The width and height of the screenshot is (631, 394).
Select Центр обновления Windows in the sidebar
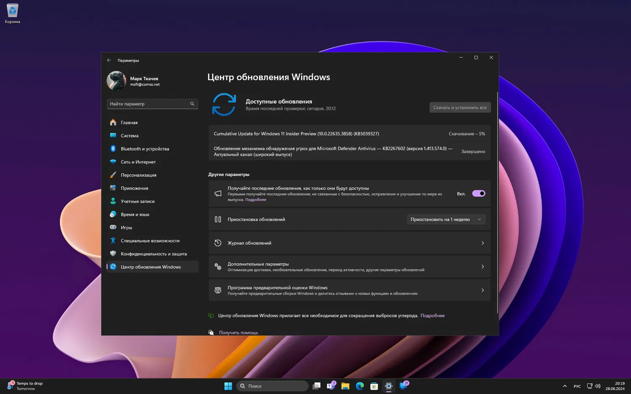point(152,267)
